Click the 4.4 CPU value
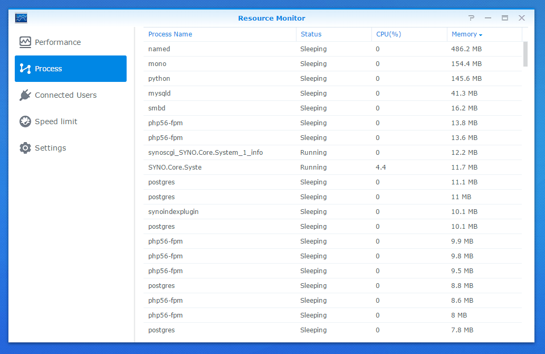 (380, 167)
